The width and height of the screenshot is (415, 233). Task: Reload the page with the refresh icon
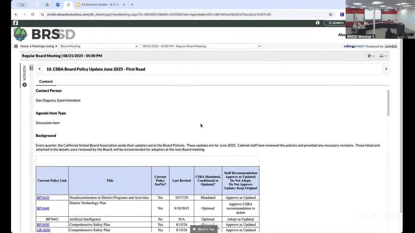(32, 14)
